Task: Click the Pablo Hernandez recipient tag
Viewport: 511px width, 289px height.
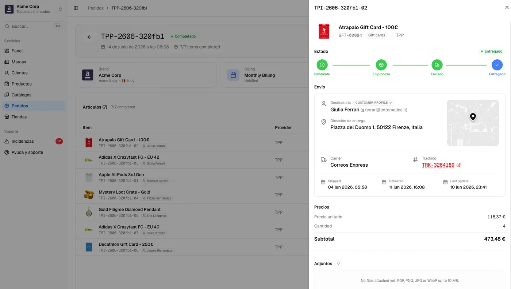Action: pos(157,198)
